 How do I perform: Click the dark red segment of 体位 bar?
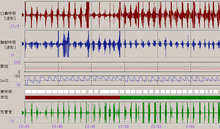(x=73, y=97)
